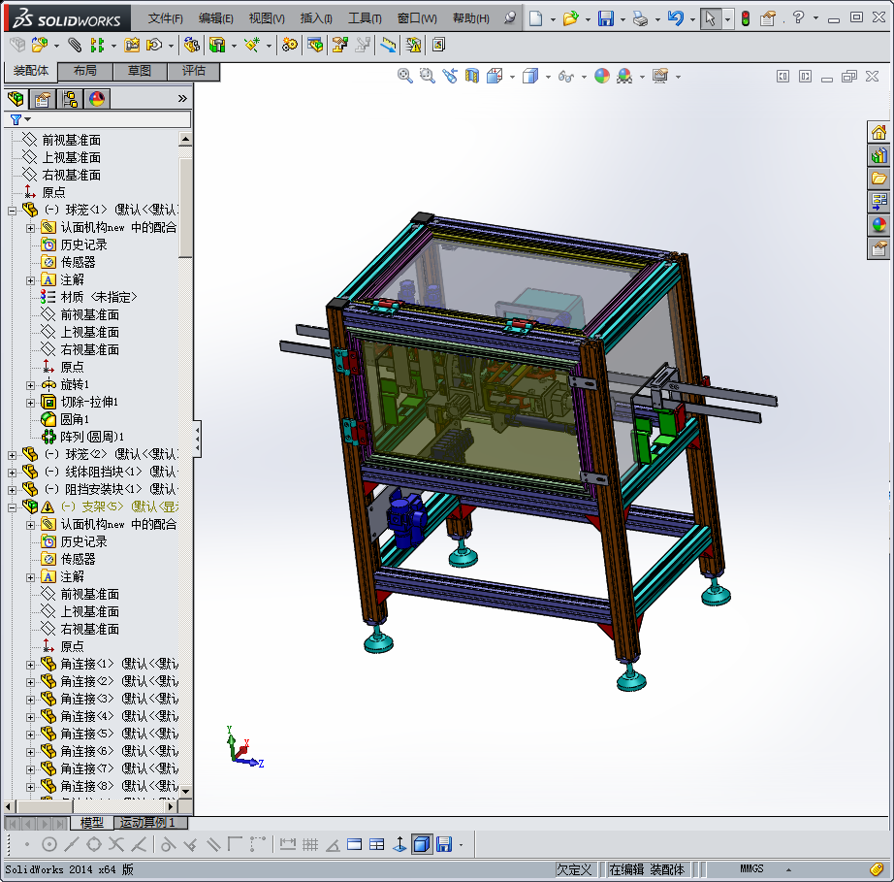This screenshot has width=894, height=882.
Task: Click the tree filter funnel icon
Action: [x=16, y=119]
